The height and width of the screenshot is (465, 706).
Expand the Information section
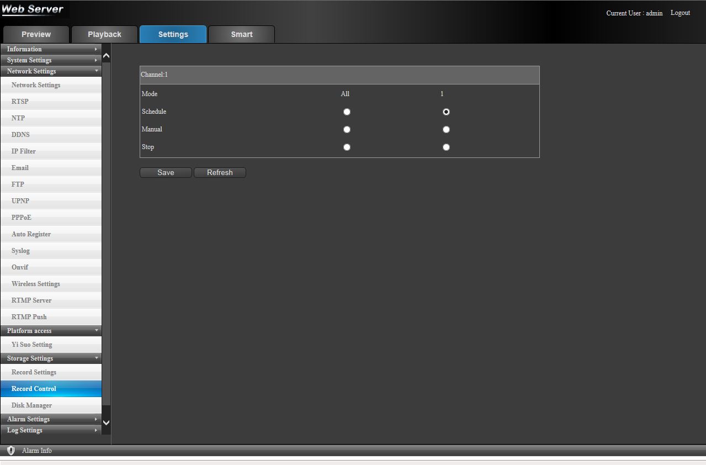[51, 49]
